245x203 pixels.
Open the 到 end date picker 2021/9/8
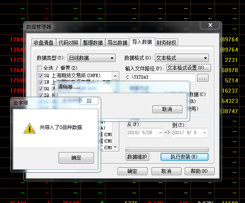(x=190, y=132)
